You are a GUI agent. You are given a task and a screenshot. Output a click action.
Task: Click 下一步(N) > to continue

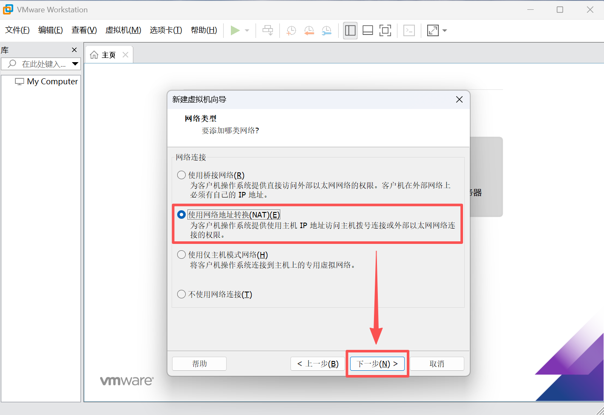[377, 363]
